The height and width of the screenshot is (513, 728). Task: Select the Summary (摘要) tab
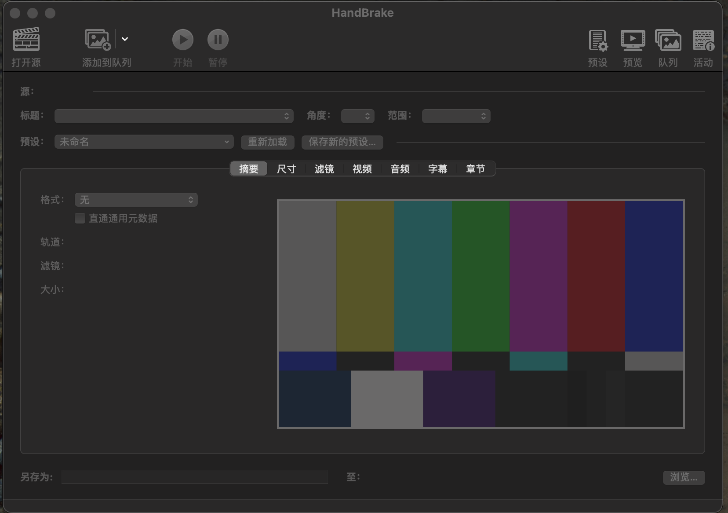pos(249,169)
